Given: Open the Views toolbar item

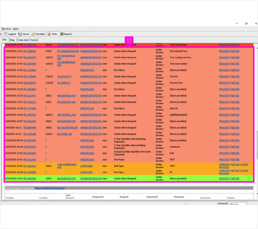Looking at the screenshot, I should pos(24,34).
